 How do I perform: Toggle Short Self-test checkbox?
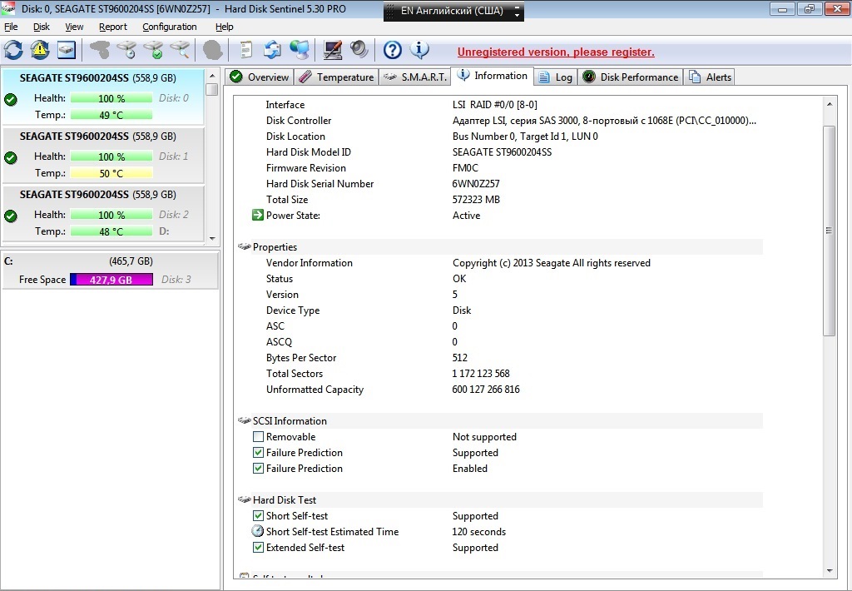(258, 515)
